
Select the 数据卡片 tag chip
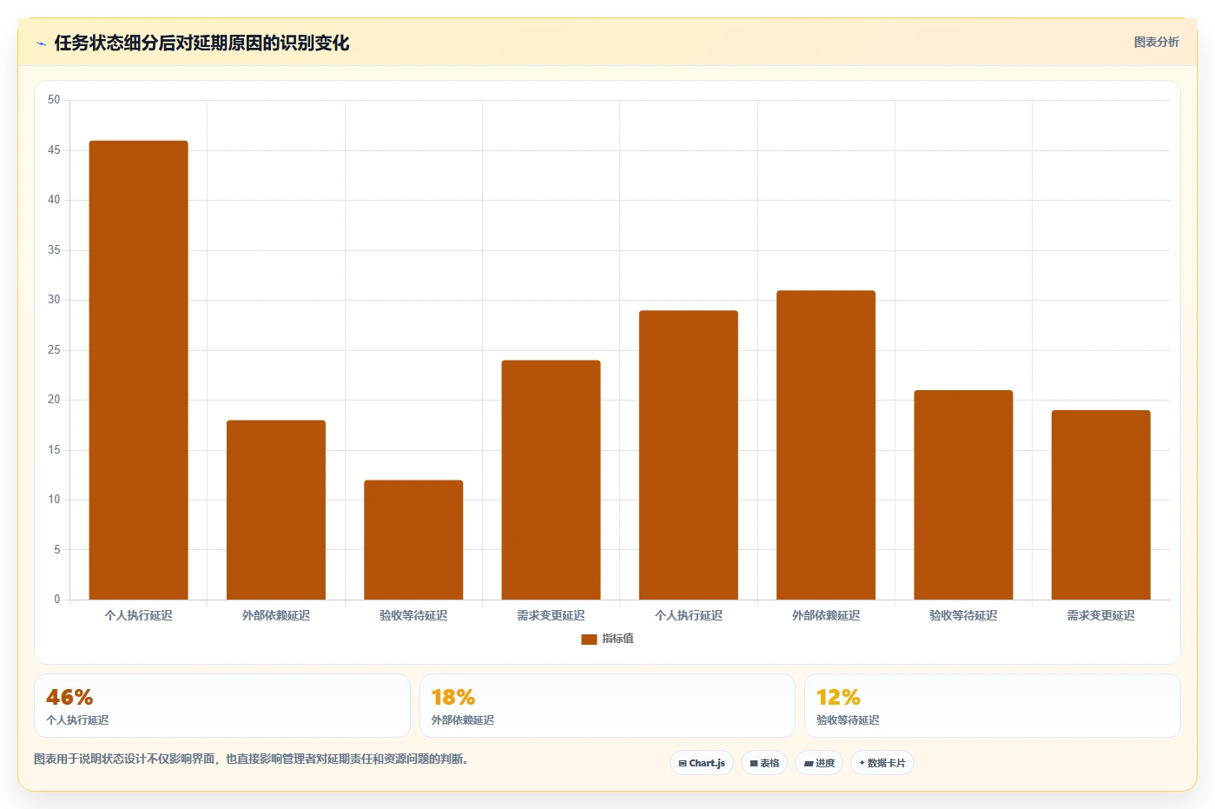(882, 763)
